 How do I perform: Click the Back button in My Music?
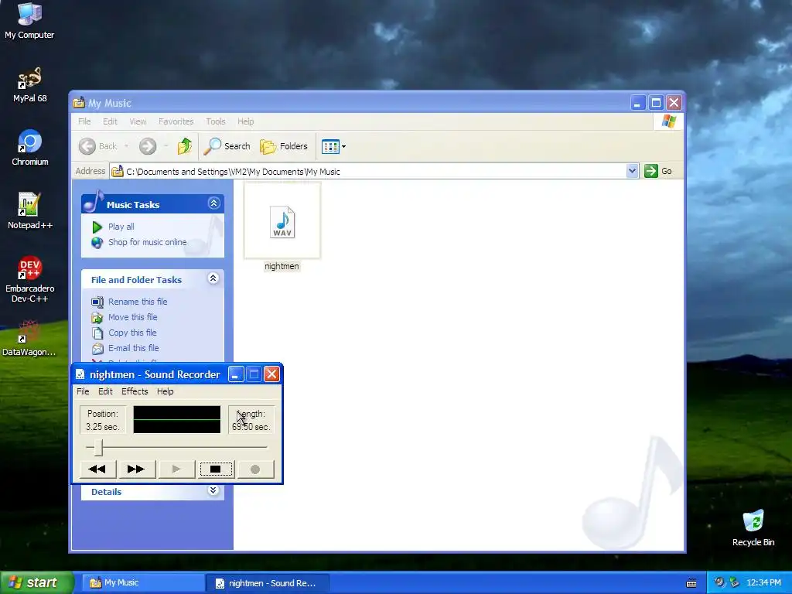(x=98, y=146)
